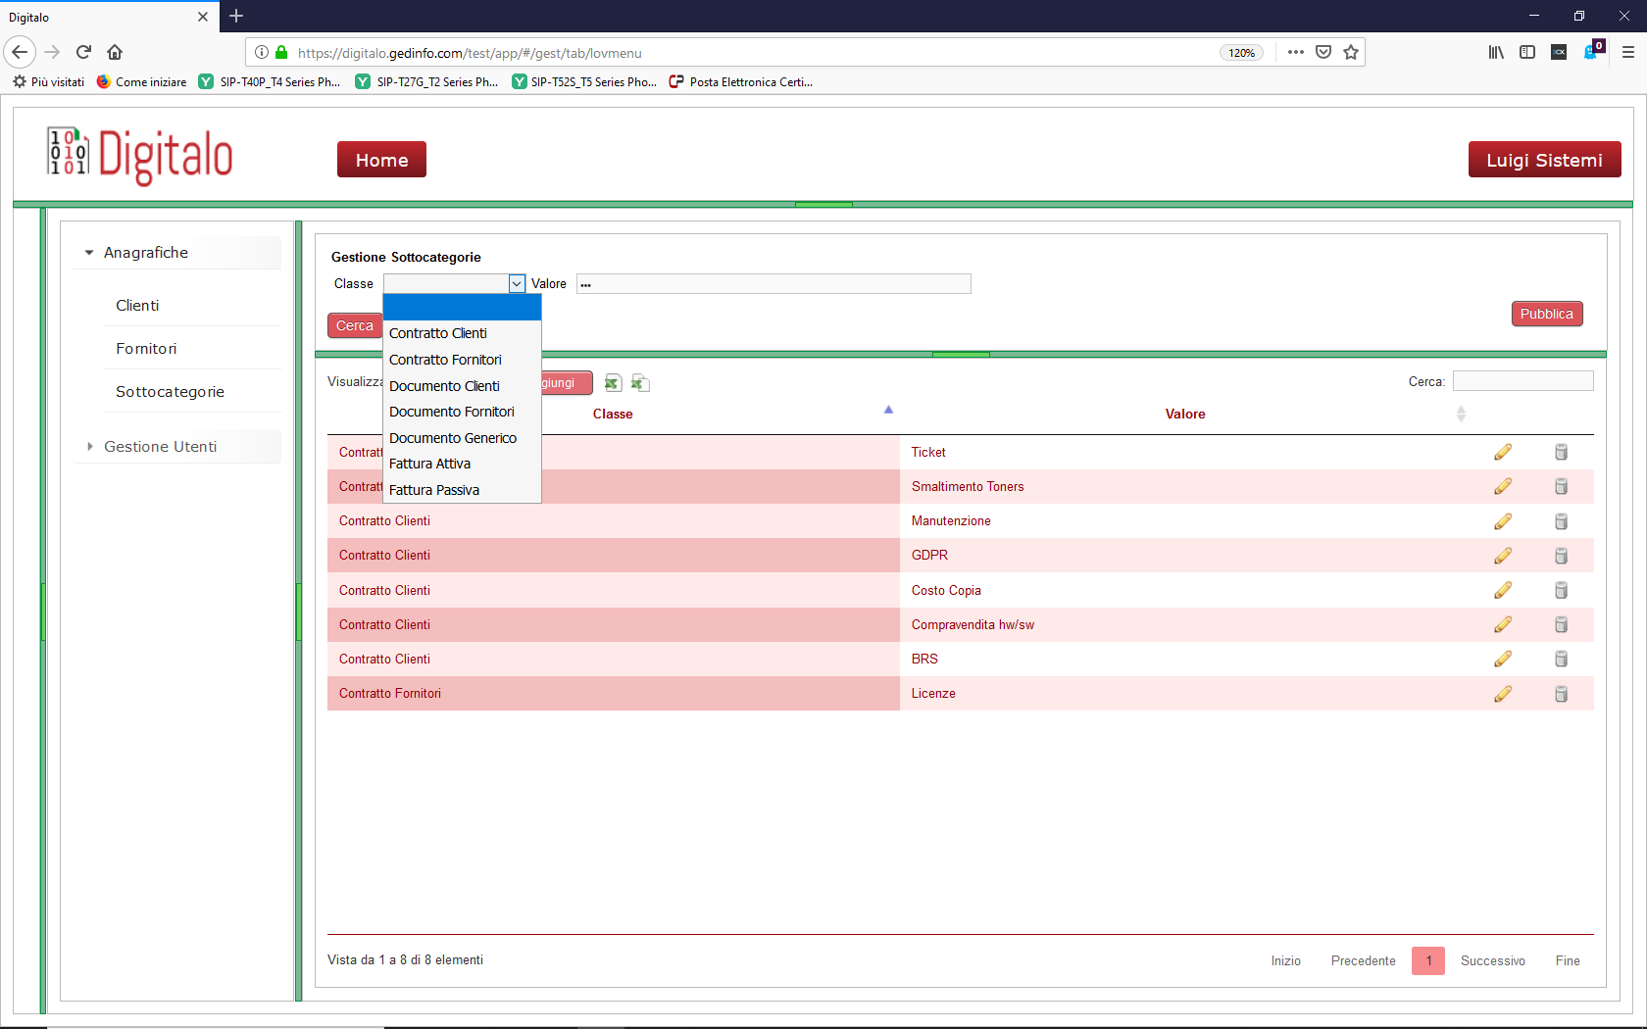Image resolution: width=1647 pixels, height=1029 pixels.
Task: Close the Classe dropdown arrow
Action: [x=517, y=284]
